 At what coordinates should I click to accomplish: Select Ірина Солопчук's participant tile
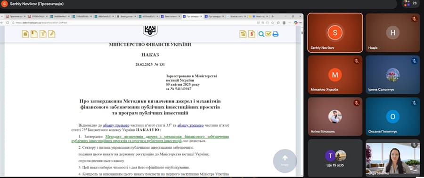392,75
